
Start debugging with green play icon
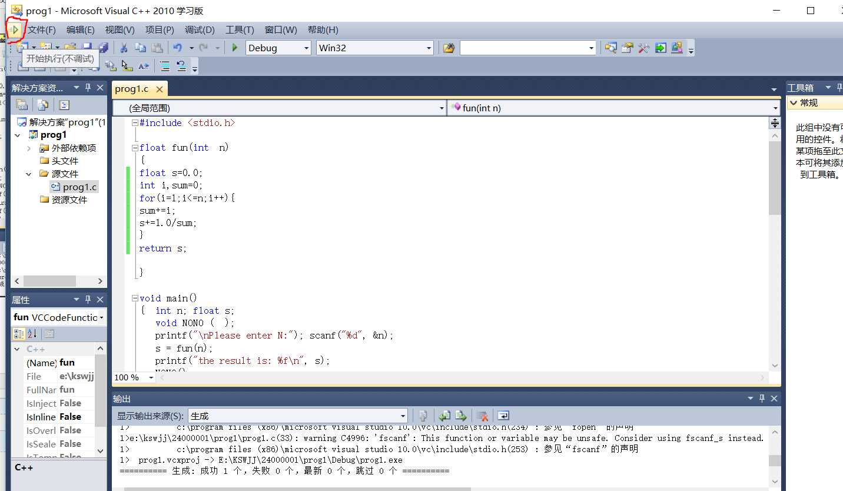(x=235, y=48)
